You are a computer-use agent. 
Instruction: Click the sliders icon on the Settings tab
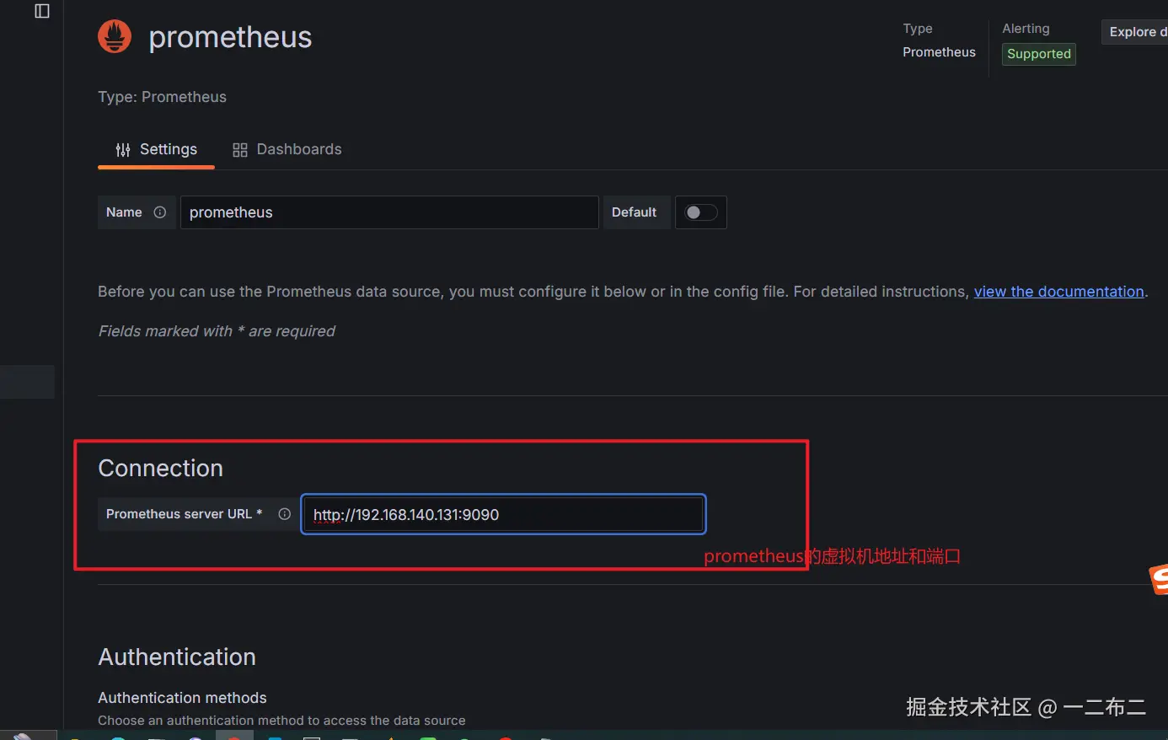coord(123,150)
